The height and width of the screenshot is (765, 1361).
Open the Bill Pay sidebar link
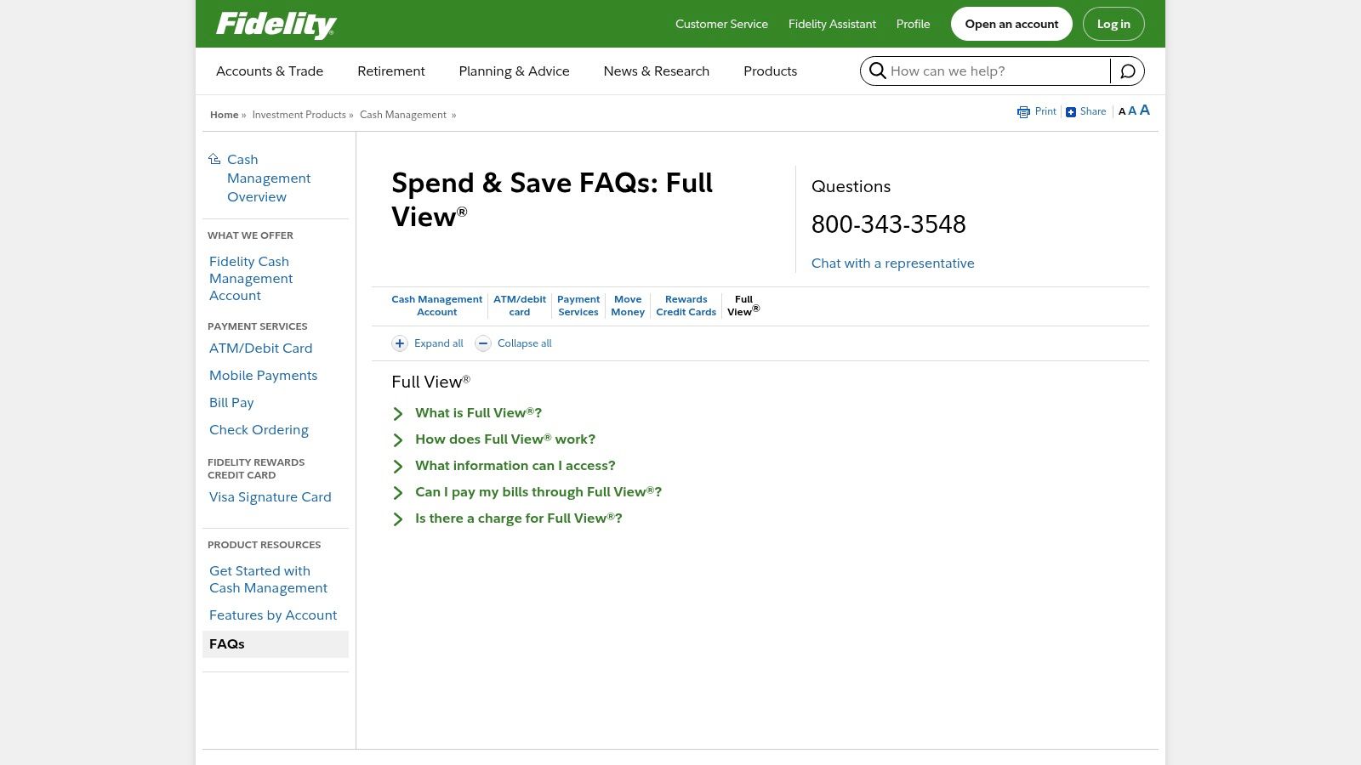coord(231,403)
